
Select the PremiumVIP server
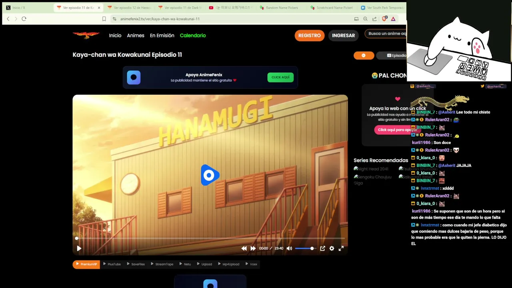pos(86,264)
